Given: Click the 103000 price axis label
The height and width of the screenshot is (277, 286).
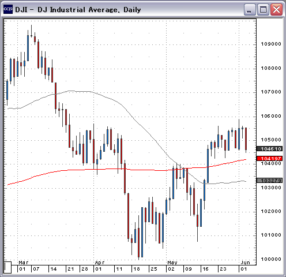Looking at the screenshot, I should point(271,188).
